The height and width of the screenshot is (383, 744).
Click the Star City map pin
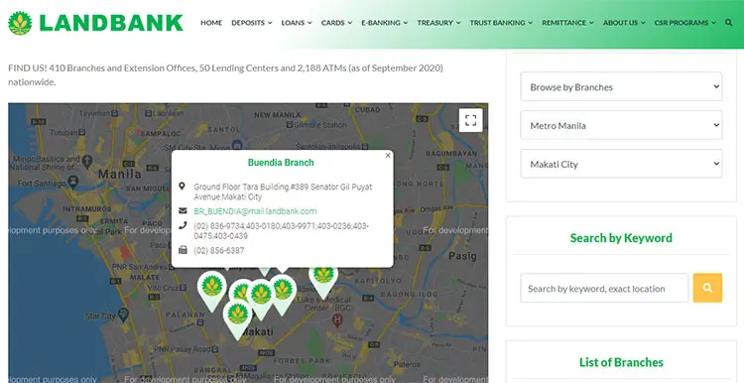[x=123, y=314]
